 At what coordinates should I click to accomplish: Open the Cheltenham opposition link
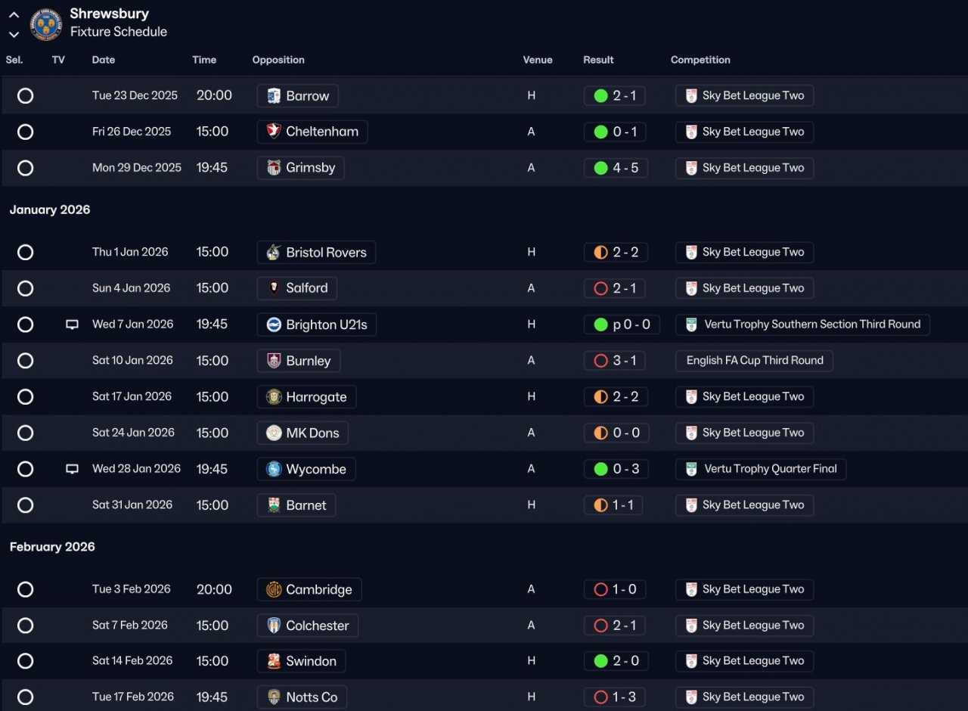point(321,132)
